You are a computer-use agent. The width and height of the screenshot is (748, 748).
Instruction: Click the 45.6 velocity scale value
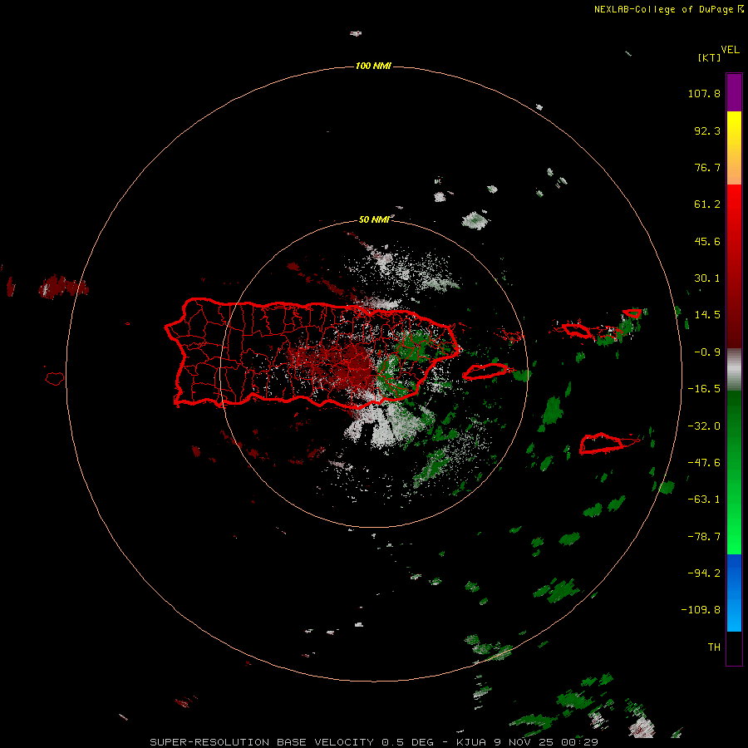pos(707,241)
